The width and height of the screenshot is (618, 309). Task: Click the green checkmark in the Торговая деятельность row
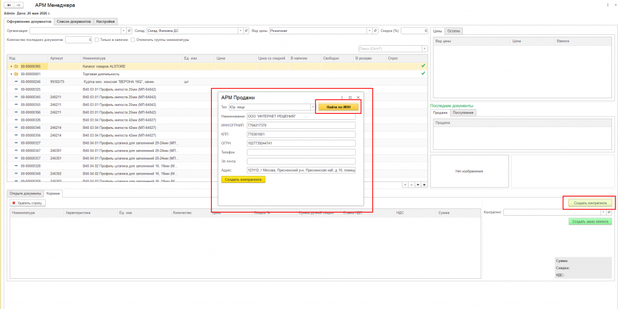click(x=423, y=73)
